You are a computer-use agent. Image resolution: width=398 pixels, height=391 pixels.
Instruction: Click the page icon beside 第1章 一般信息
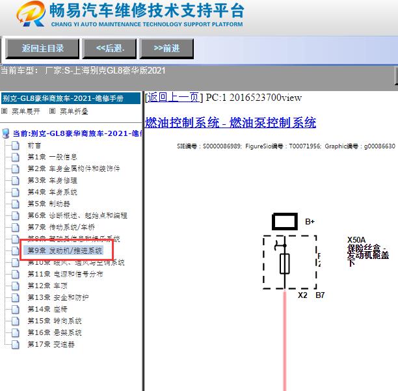[x=16, y=157]
